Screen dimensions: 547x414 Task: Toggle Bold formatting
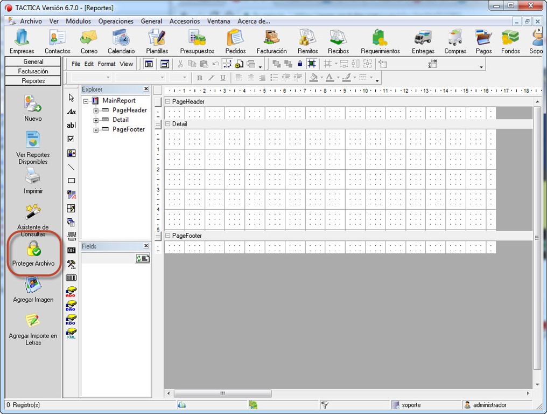point(200,78)
